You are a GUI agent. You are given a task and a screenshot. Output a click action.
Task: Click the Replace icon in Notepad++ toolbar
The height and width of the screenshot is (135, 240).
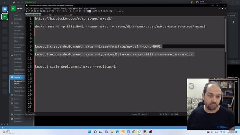67,11
